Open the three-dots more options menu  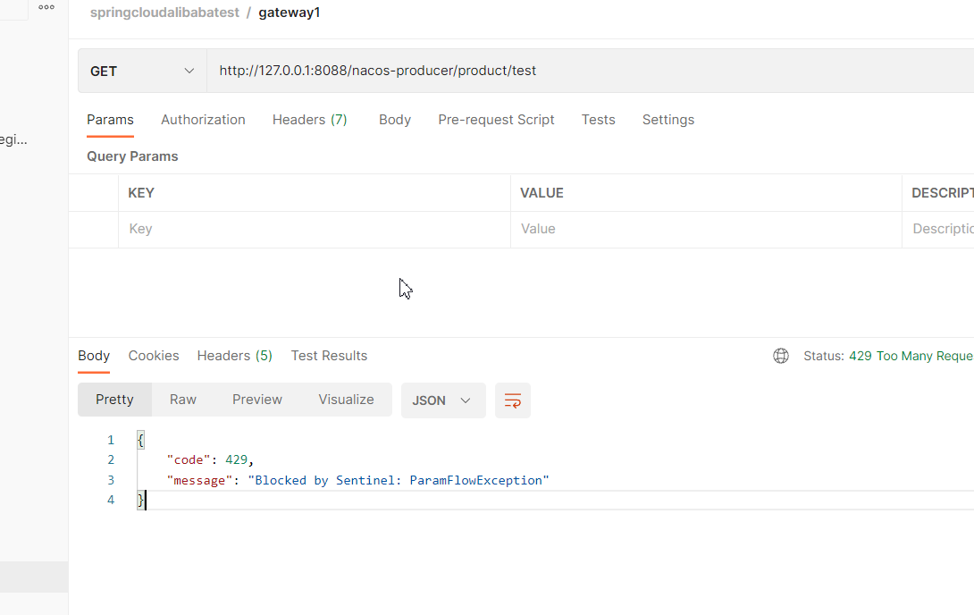tap(46, 7)
